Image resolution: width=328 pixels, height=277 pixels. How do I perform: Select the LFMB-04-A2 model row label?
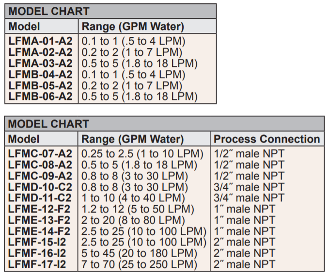click(x=41, y=74)
